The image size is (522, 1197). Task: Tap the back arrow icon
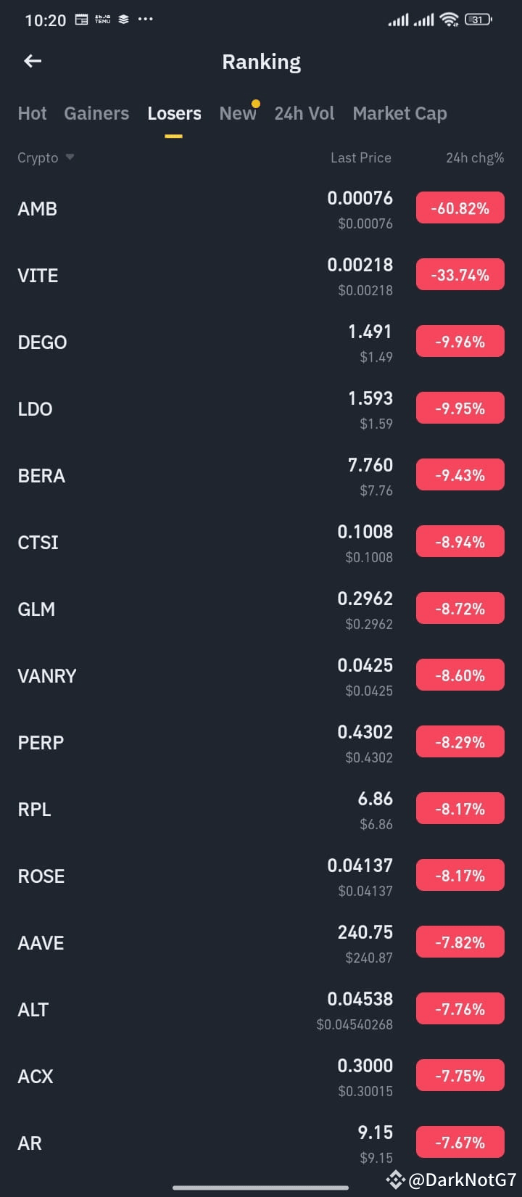coord(33,62)
